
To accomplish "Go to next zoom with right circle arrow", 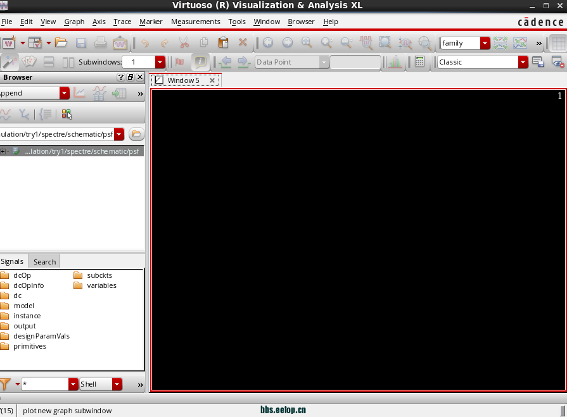I will pyautogui.click(x=288, y=43).
